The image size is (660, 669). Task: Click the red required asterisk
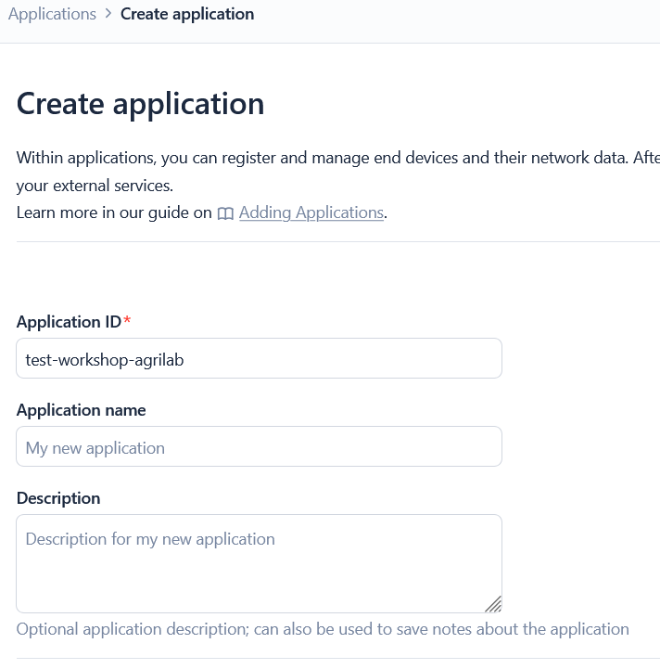coord(128,322)
